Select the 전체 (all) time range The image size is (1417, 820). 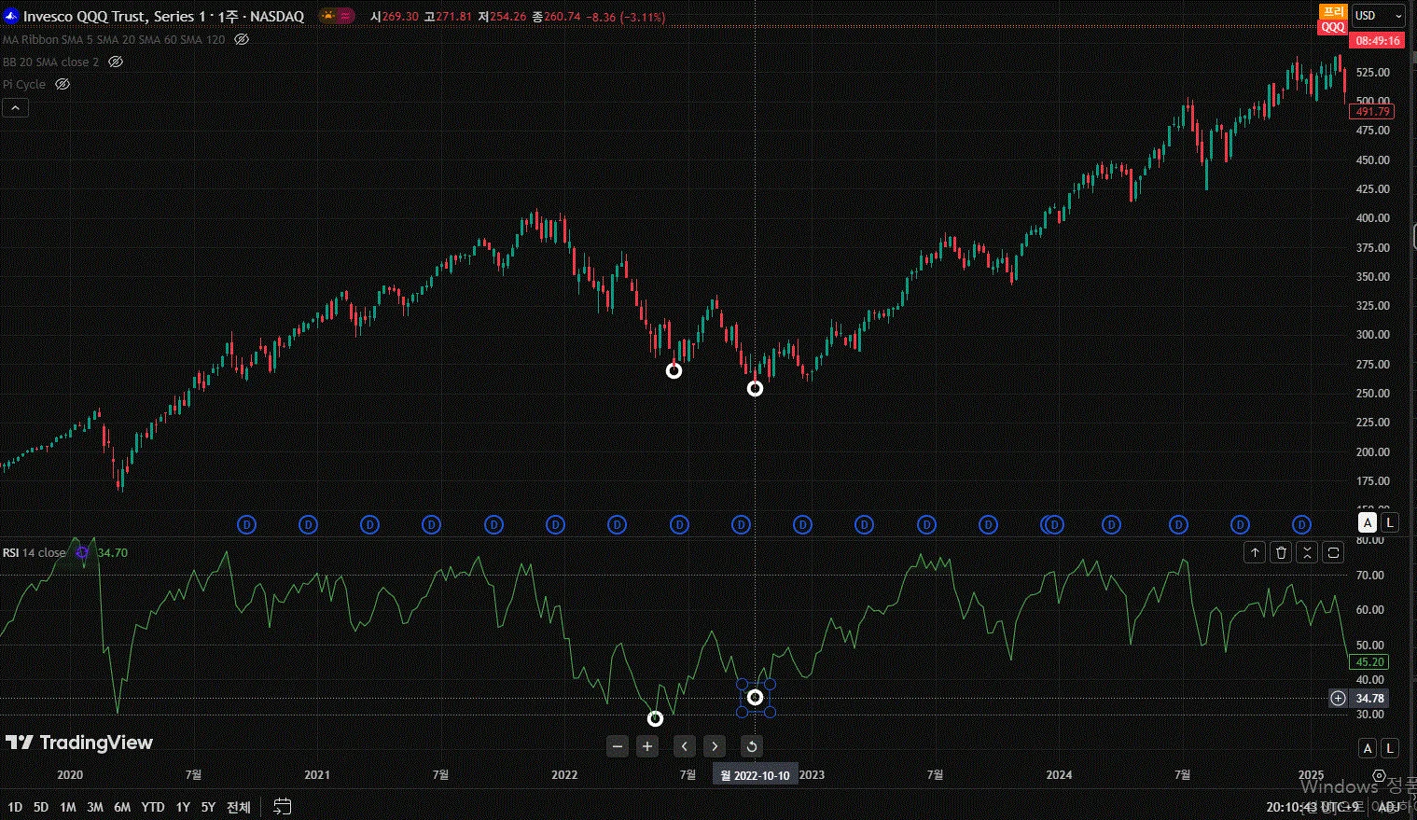[x=239, y=807]
